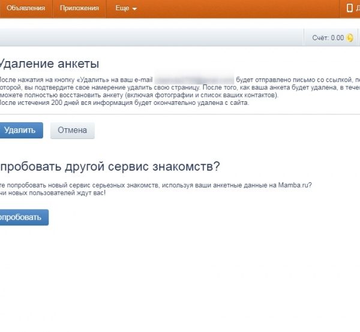Open the Объявления menu item
Image resolution: width=360 pixels, height=332 pixels.
26,8
